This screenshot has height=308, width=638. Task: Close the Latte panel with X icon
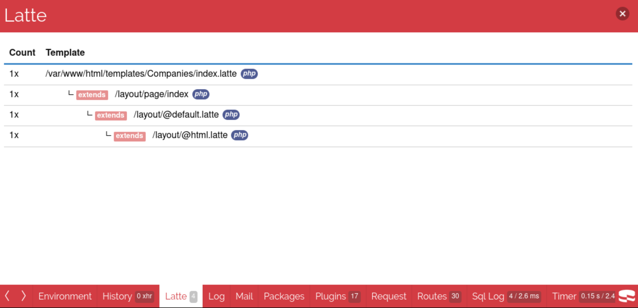[622, 14]
